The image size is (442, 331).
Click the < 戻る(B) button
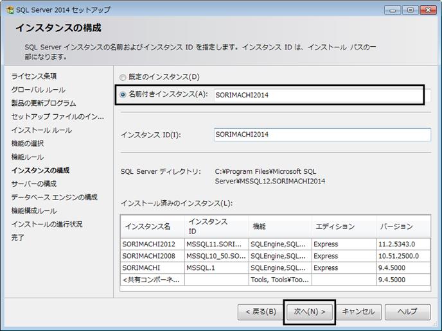pos(261,312)
